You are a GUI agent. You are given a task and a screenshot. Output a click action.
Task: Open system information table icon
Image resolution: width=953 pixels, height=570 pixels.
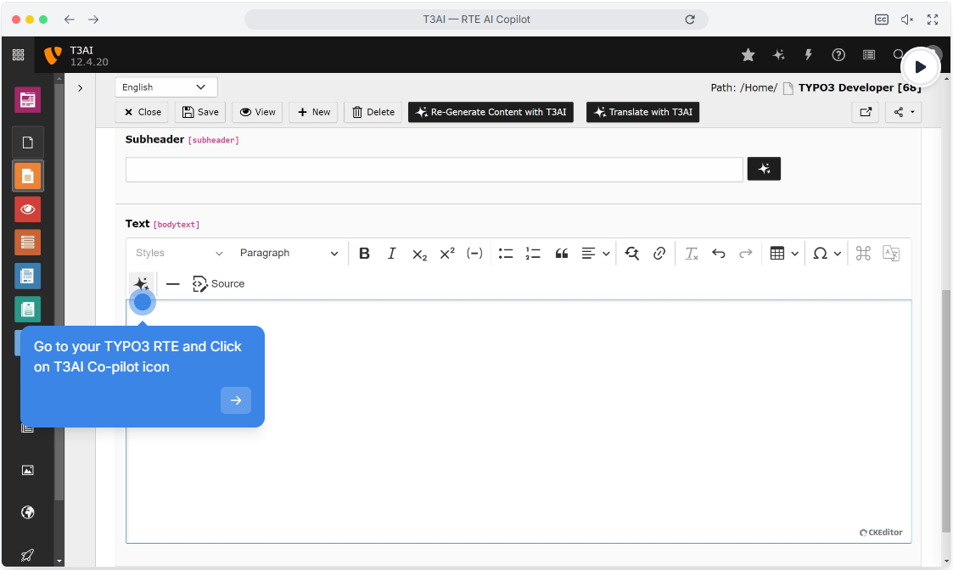[x=869, y=55]
